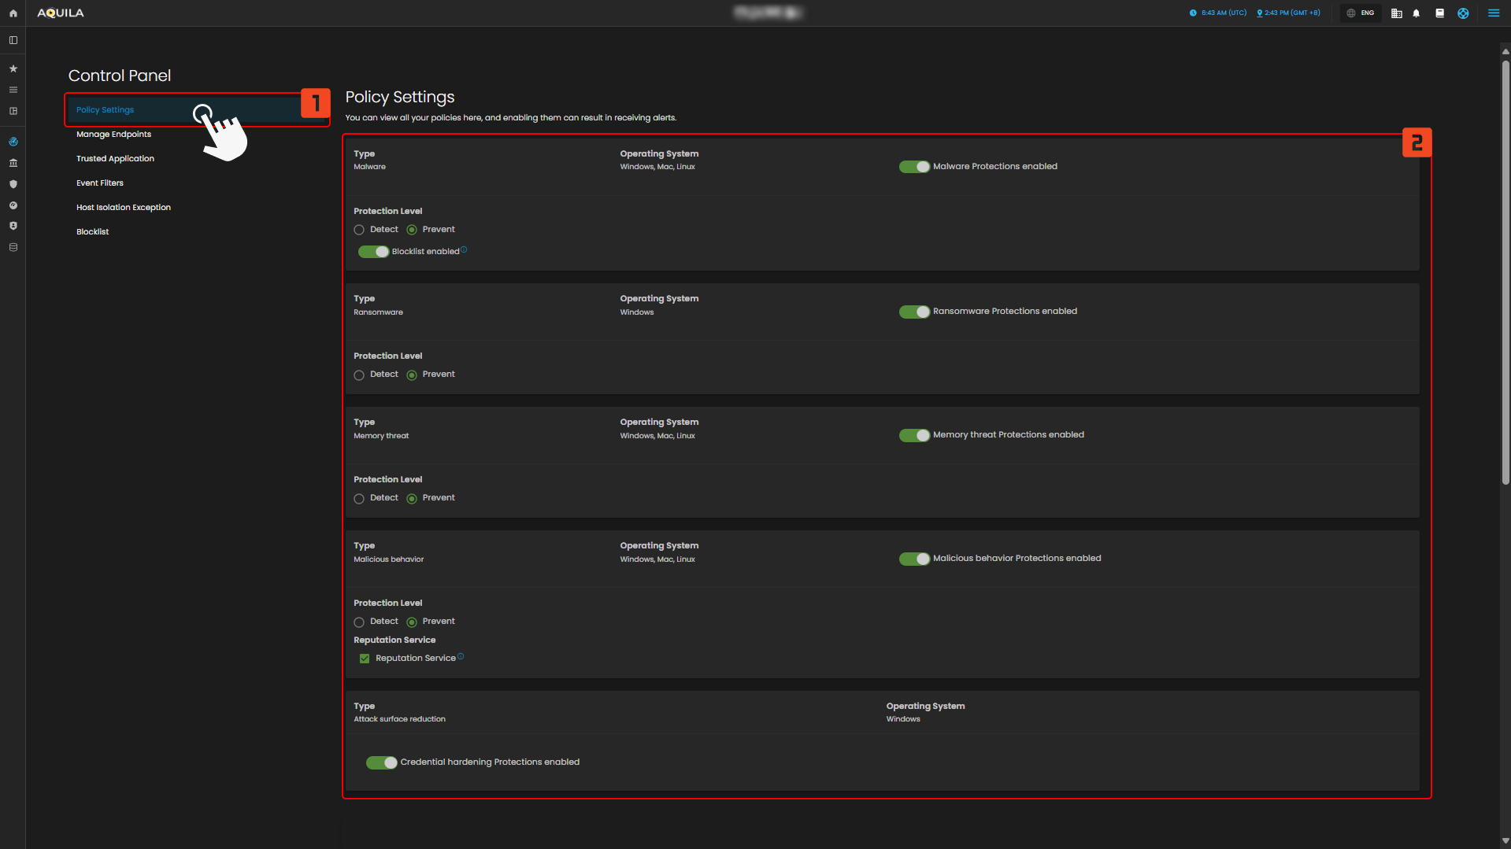The image size is (1511, 849).
Task: Expand the top-right hamburger menu
Action: point(1493,13)
